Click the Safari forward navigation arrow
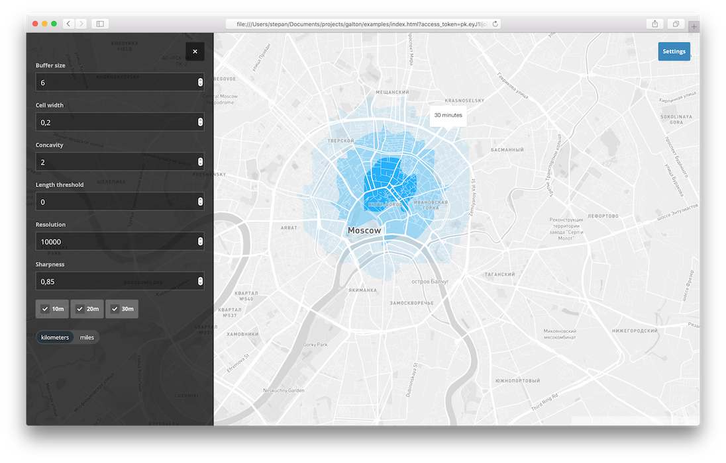The height and width of the screenshot is (463, 726). pos(81,23)
